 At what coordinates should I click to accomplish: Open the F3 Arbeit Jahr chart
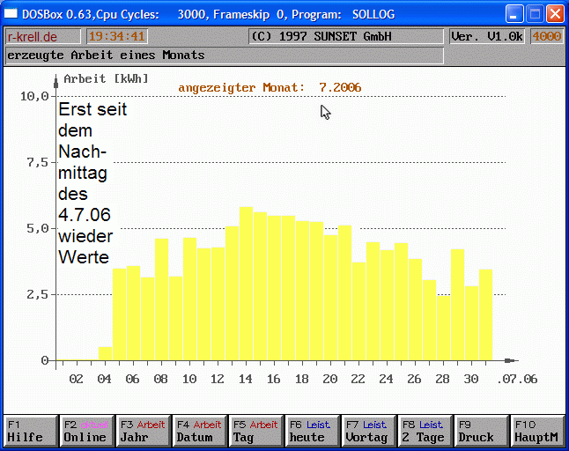(143, 431)
